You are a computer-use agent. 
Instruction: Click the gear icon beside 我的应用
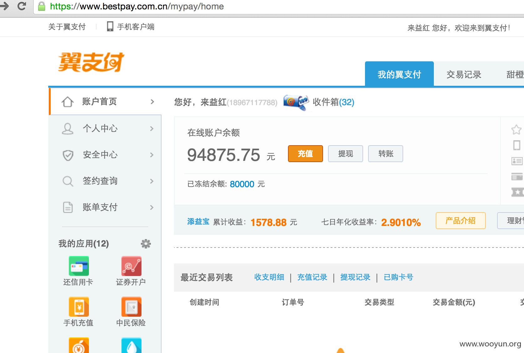[146, 243]
